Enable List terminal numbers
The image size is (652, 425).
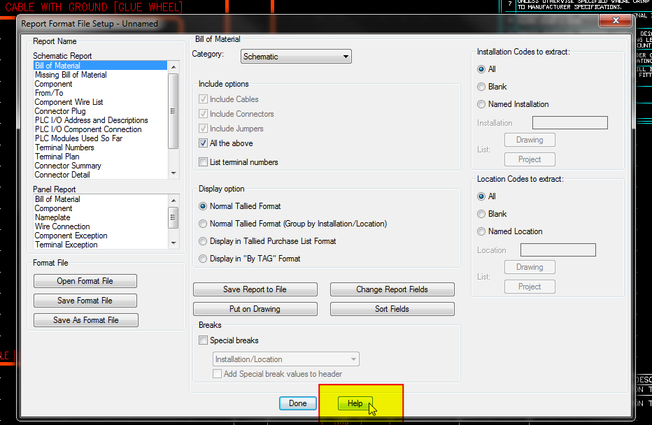pyautogui.click(x=203, y=161)
